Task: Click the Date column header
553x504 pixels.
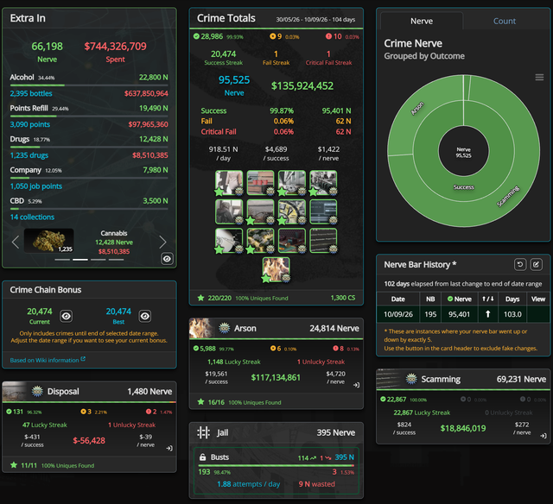Action: 397,299
